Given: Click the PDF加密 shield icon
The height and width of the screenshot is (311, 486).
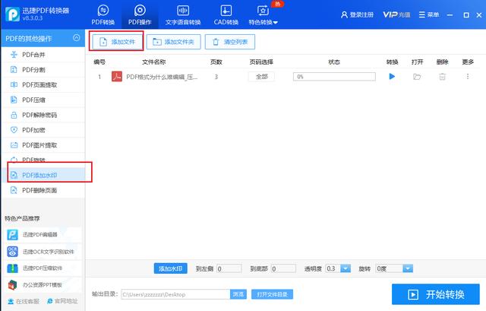Looking at the screenshot, I should click(14, 130).
